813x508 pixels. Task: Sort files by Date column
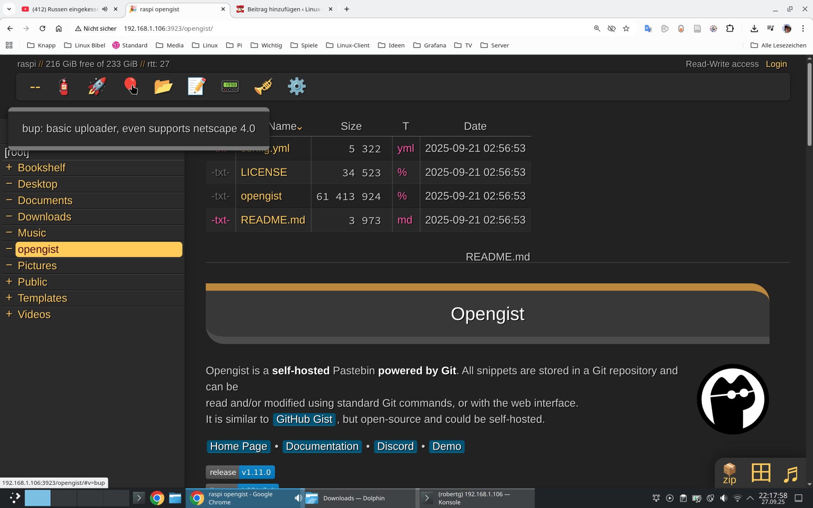click(x=475, y=126)
